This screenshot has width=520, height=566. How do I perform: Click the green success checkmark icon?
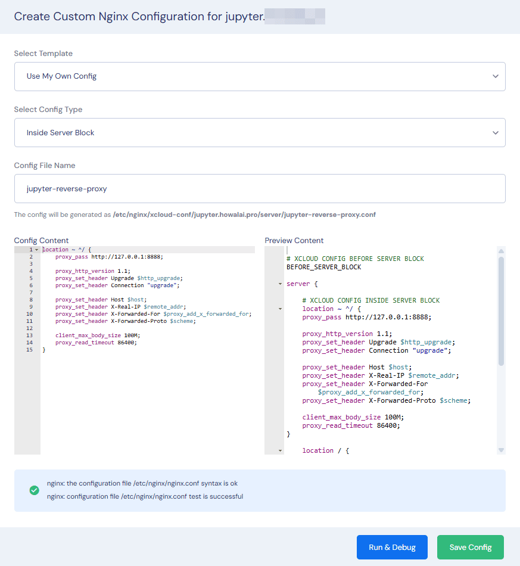pos(35,490)
